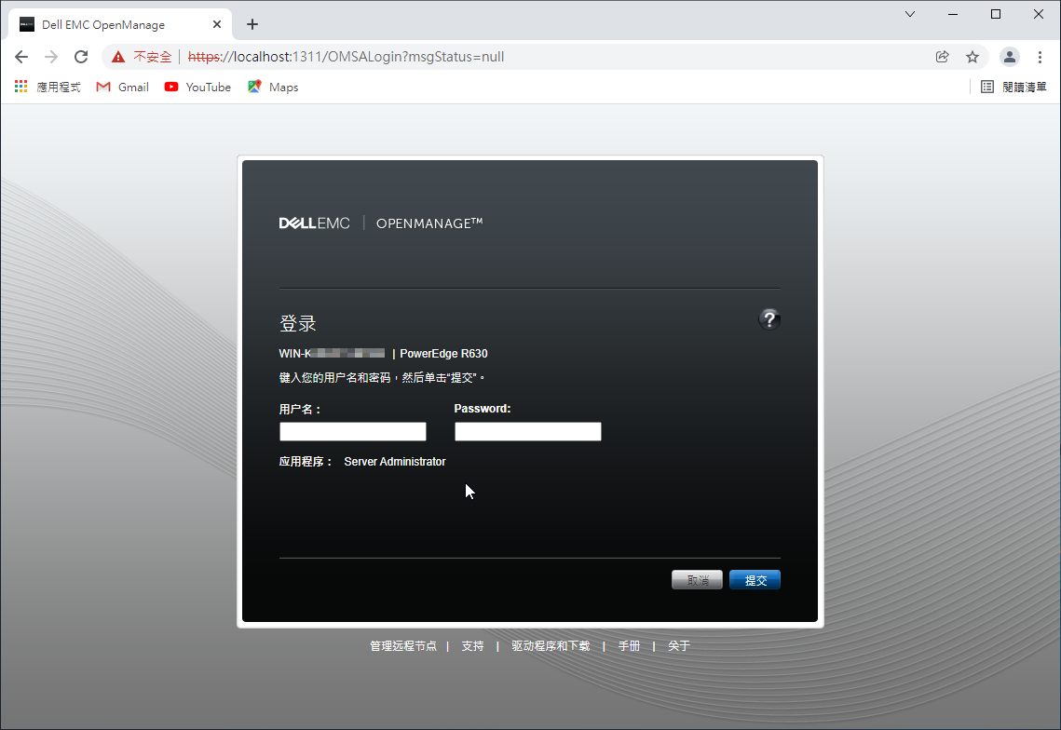Click the 登录 heading
1061x730 pixels.
(x=298, y=323)
